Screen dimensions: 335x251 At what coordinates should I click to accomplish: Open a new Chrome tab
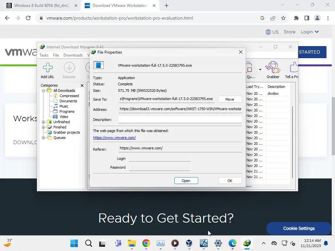coord(167,6)
